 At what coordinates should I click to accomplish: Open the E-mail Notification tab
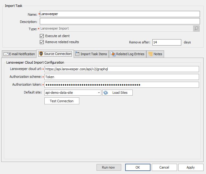pyautogui.click(x=19, y=54)
